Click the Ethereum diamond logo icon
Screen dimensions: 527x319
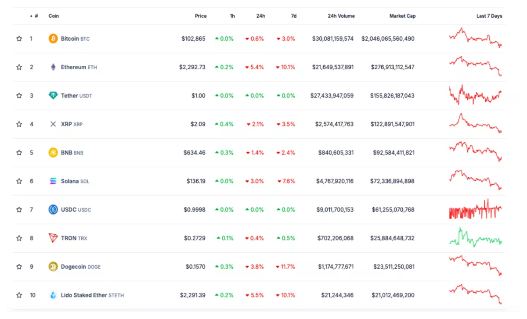(x=53, y=67)
